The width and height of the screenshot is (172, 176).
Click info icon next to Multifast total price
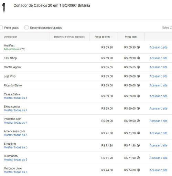(138, 47)
